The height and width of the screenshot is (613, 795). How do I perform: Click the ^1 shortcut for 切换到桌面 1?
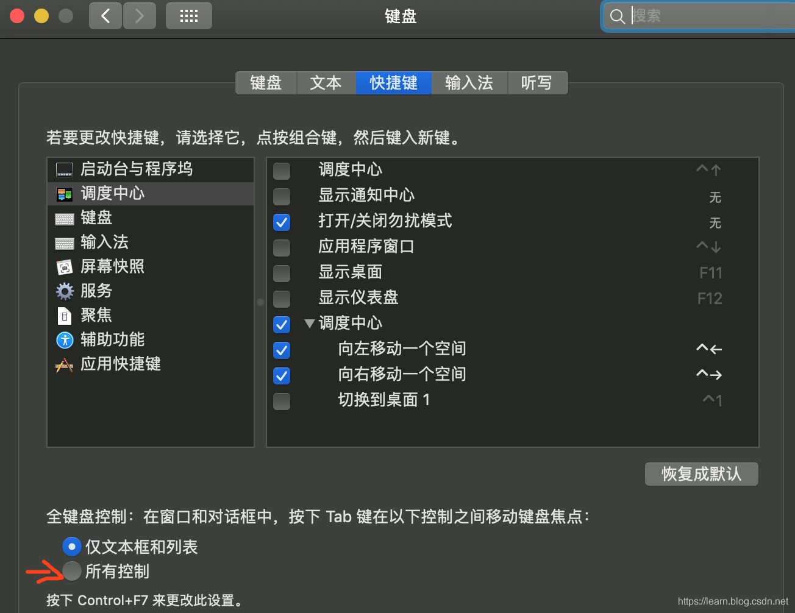(x=713, y=400)
